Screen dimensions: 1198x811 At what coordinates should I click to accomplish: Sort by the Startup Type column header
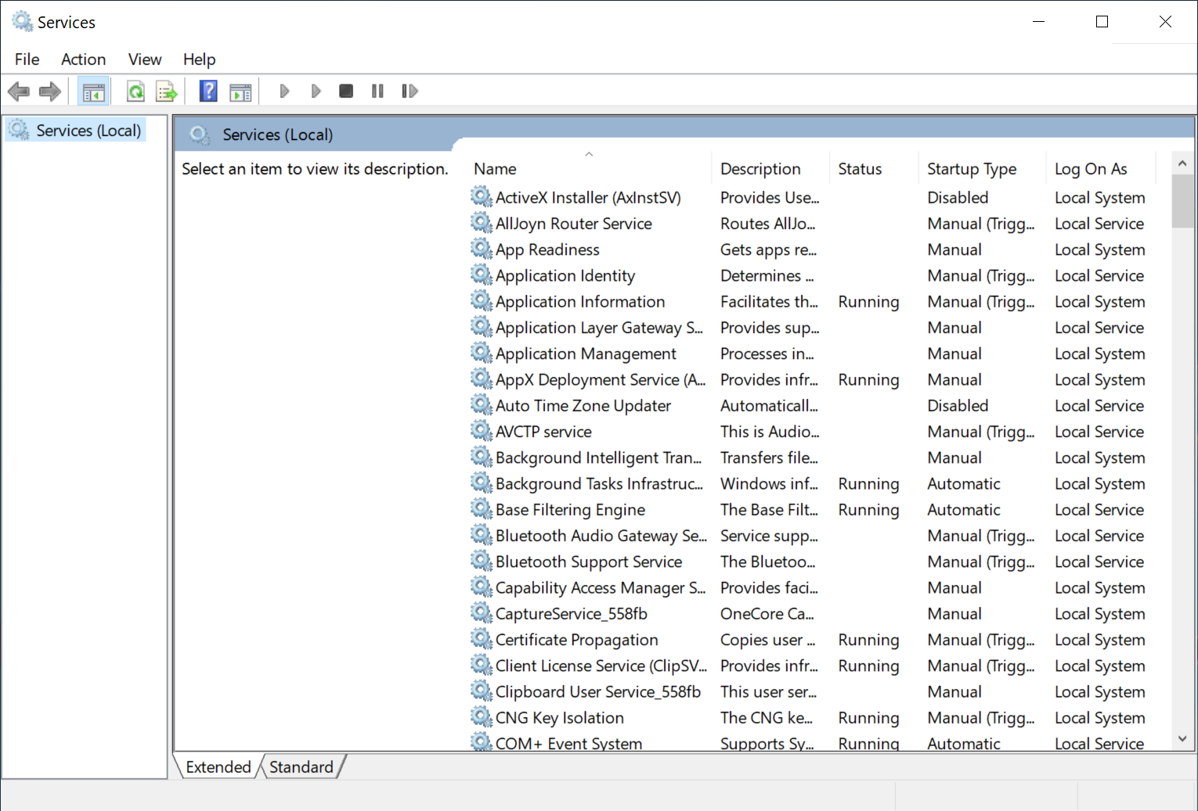coord(971,169)
